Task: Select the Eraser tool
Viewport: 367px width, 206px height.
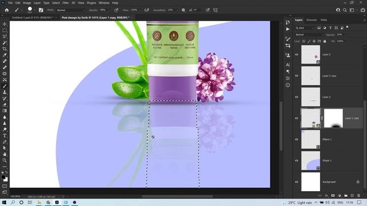Action: coord(5,105)
